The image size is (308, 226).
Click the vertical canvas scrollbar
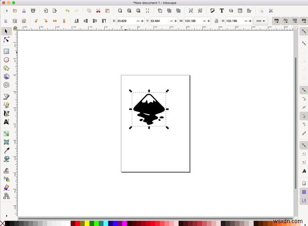(296, 123)
